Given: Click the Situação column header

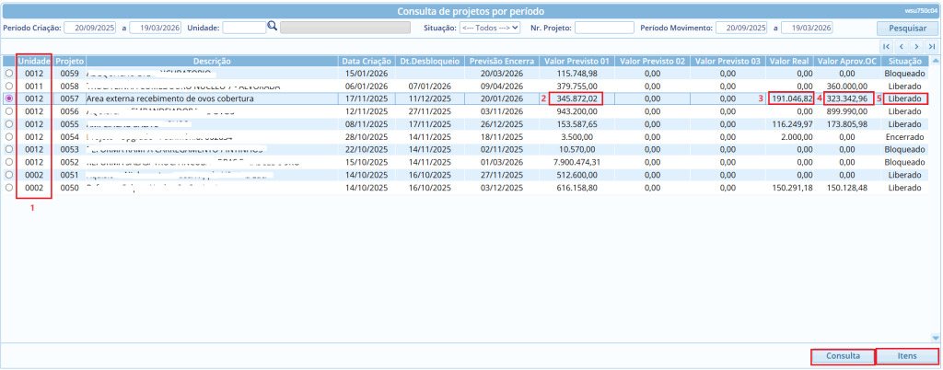Looking at the screenshot, I should 902,60.
